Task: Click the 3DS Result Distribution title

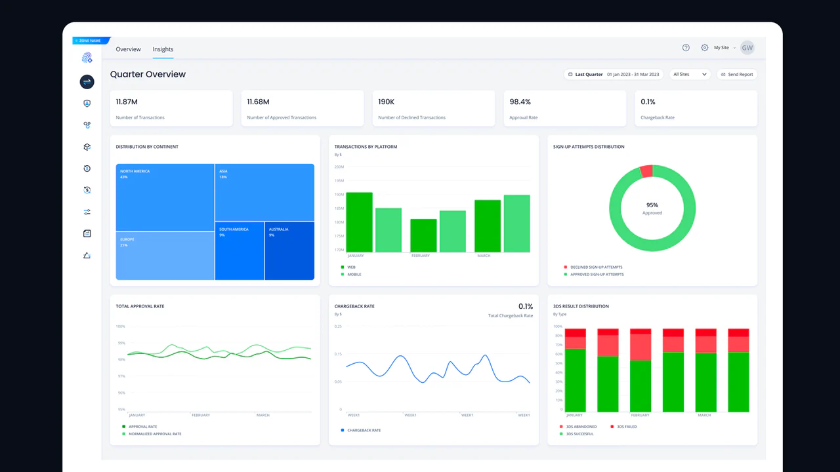Action: click(x=581, y=306)
